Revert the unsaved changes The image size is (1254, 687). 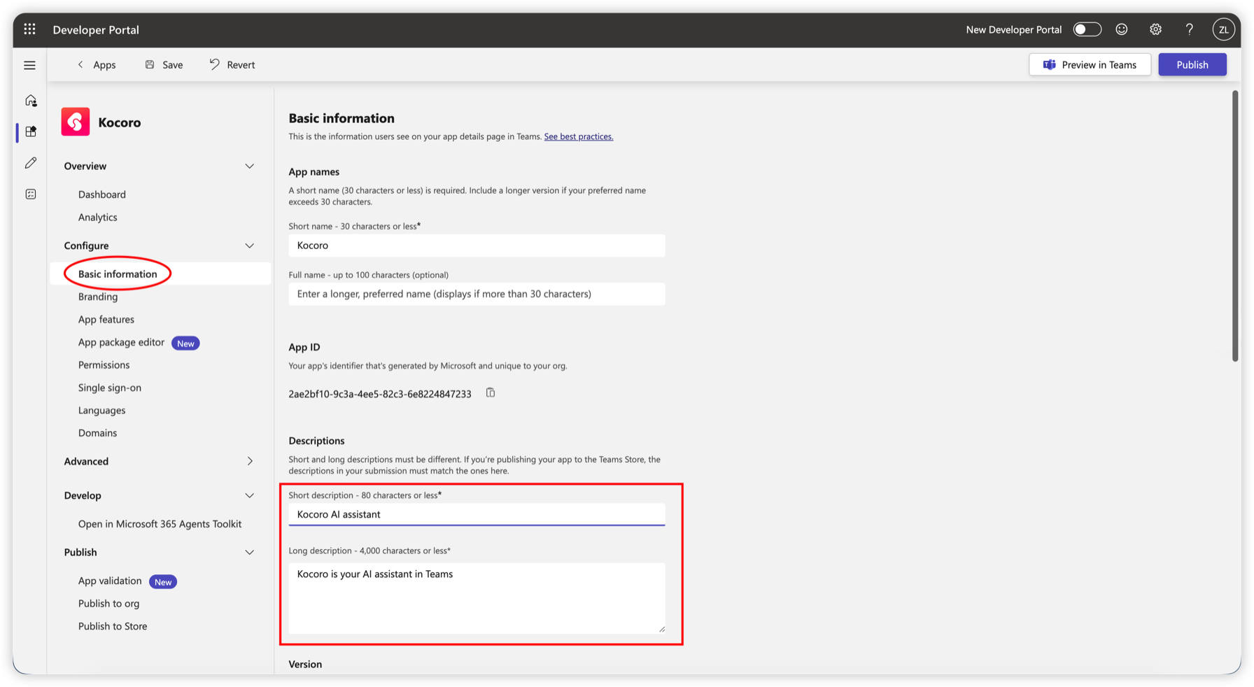[x=232, y=64]
